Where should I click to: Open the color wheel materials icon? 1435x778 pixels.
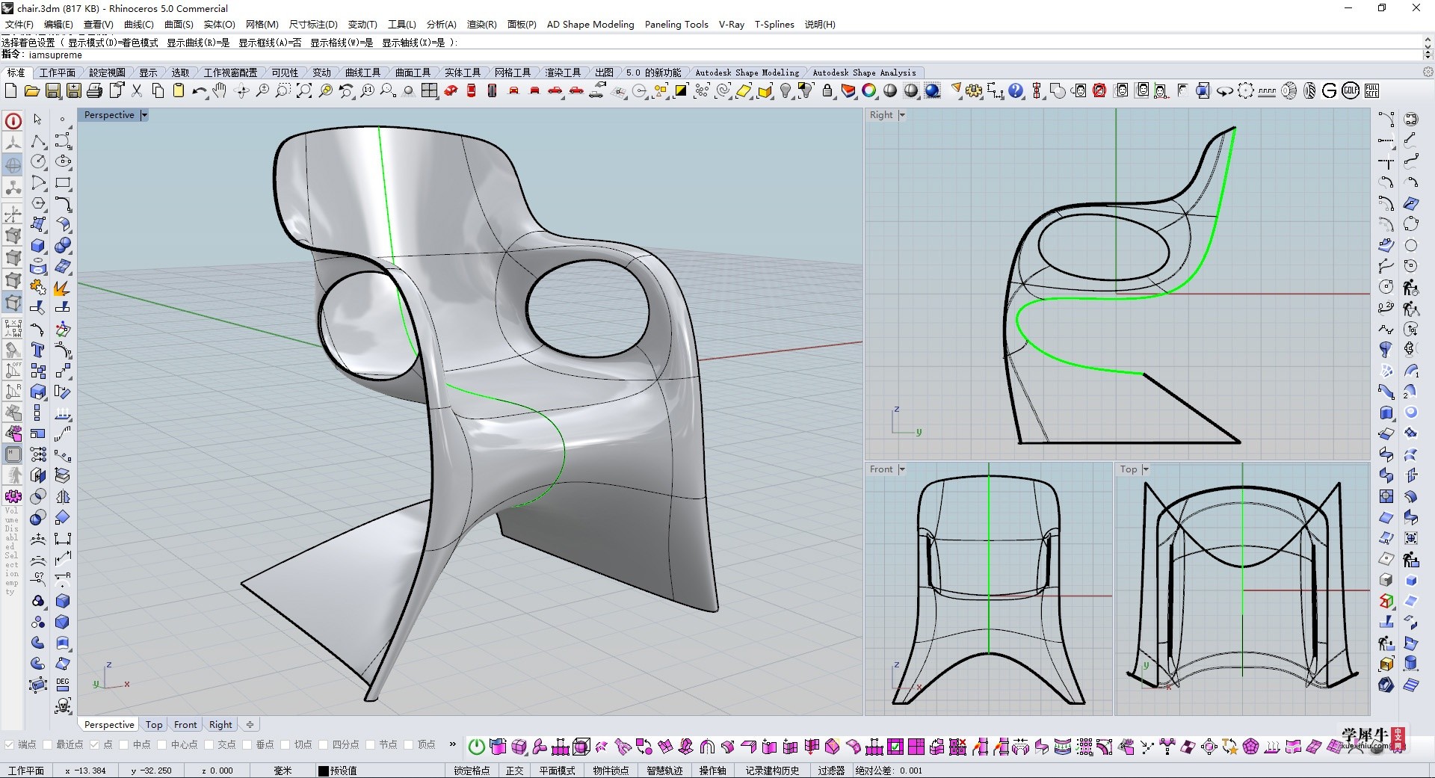pyautogui.click(x=869, y=91)
